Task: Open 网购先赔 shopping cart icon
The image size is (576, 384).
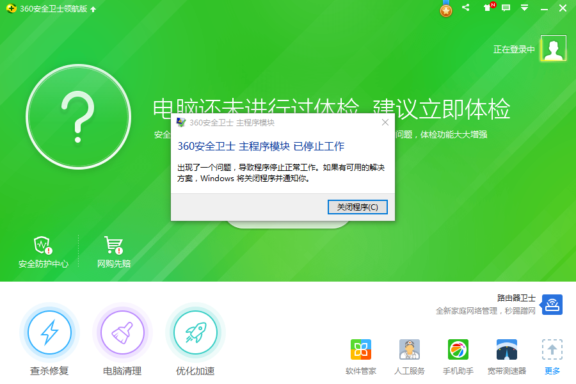Action: [113, 245]
